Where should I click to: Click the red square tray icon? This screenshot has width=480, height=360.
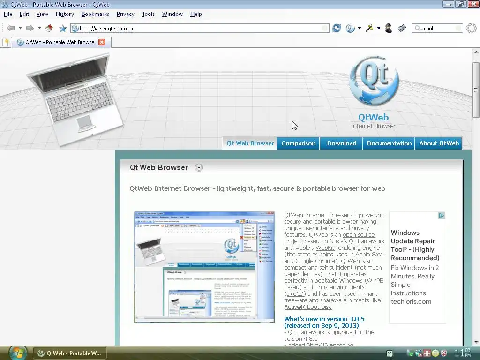pyautogui.click(x=427, y=353)
